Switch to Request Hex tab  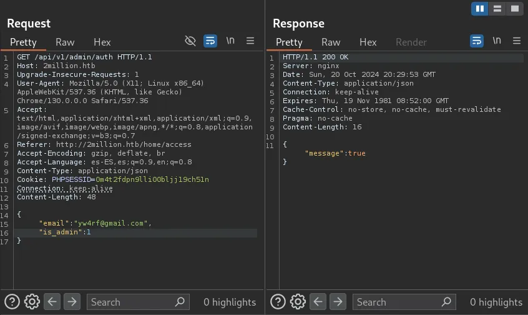pos(102,42)
